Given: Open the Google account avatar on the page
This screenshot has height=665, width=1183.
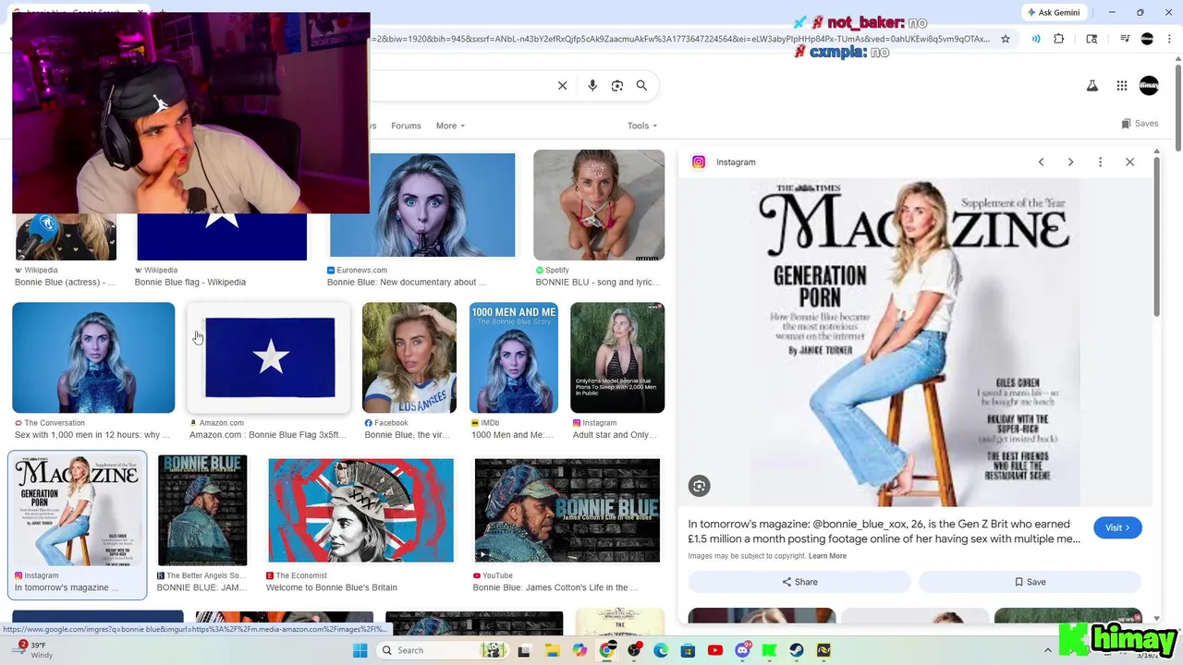Looking at the screenshot, I should pos(1149,86).
